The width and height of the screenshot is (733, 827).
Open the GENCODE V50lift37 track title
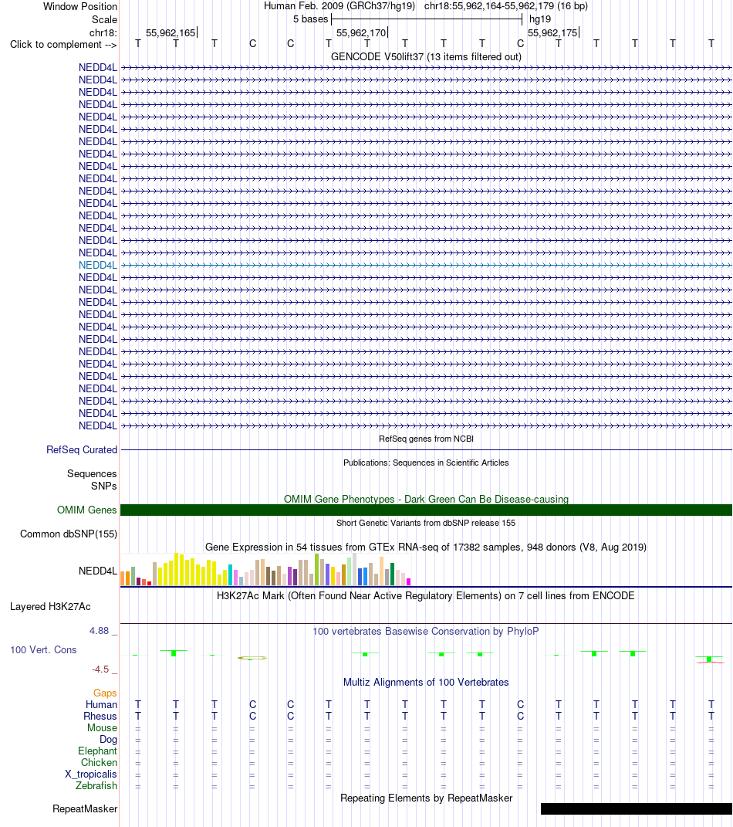pos(427,57)
